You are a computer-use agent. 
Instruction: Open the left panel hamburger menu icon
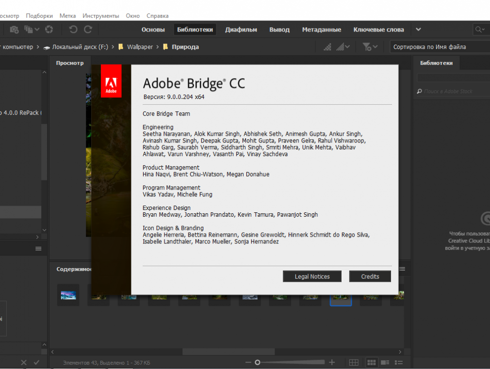38,249
